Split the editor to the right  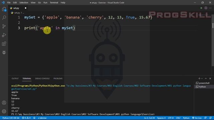(x=206, y=8)
